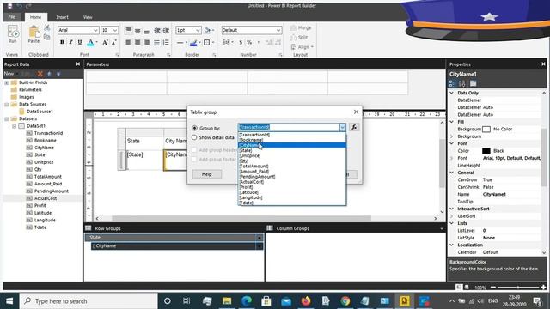Screen dimensions: 550x309
Task: Apply currency format dollar icon
Action: coord(241,42)
